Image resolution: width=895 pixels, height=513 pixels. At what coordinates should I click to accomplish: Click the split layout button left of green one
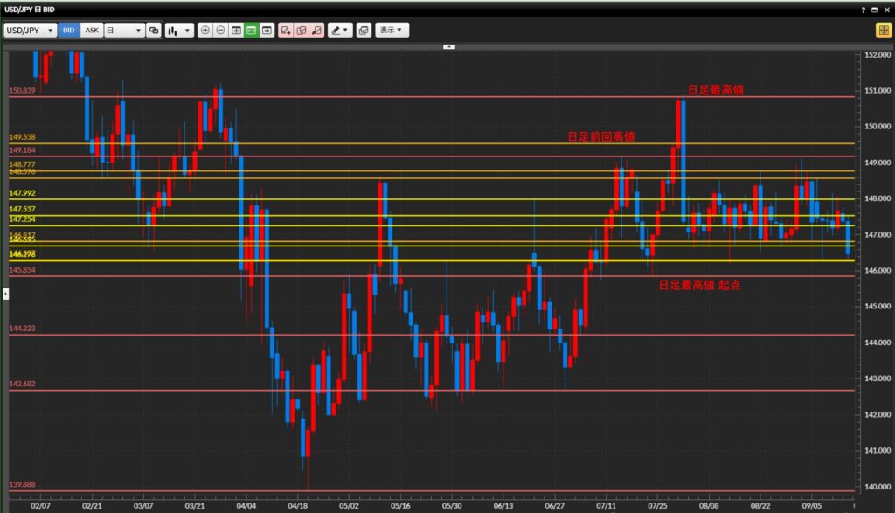236,31
